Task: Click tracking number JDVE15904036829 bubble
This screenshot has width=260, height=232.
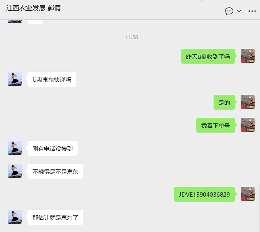Action: click(205, 194)
